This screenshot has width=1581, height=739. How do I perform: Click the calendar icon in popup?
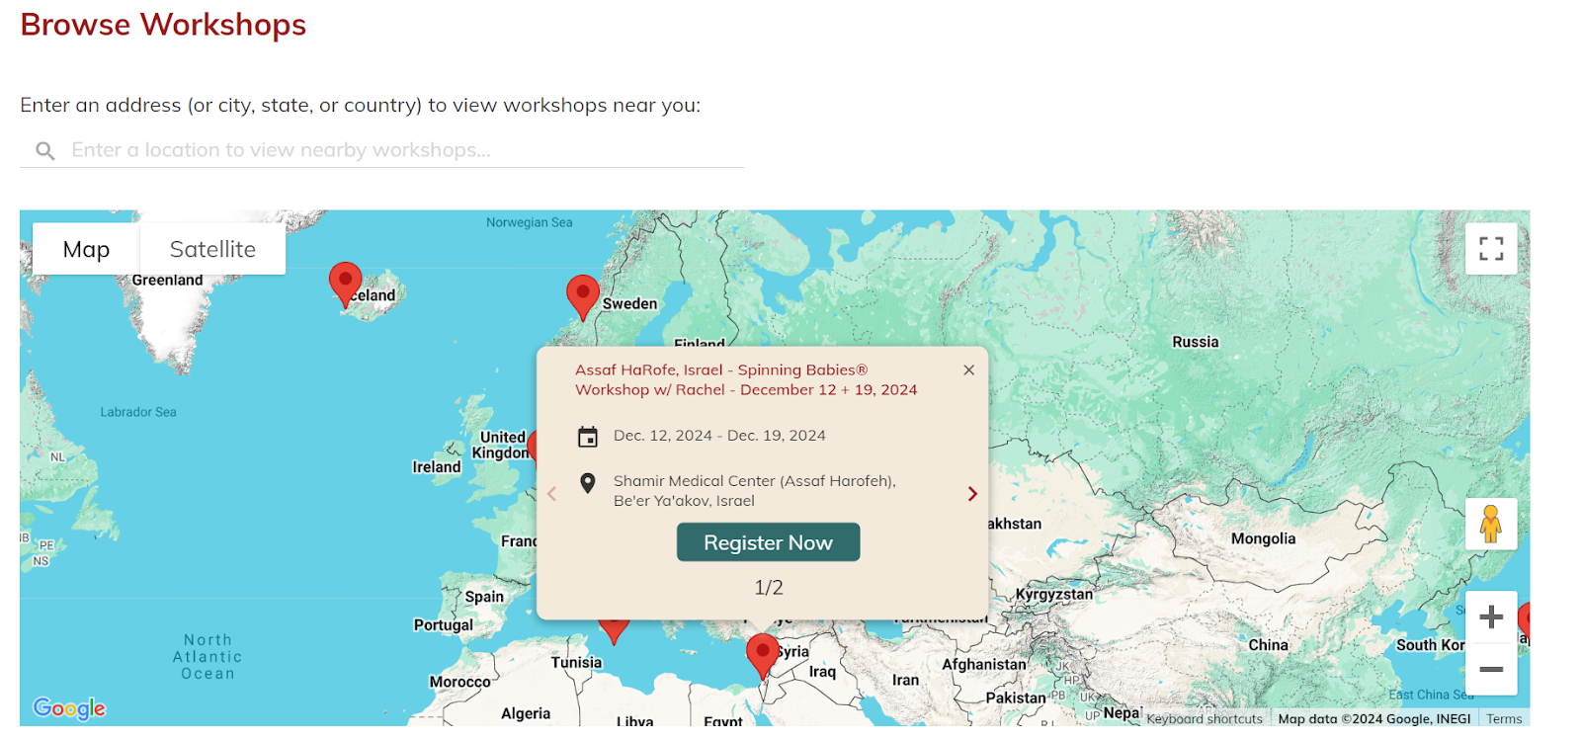click(588, 437)
